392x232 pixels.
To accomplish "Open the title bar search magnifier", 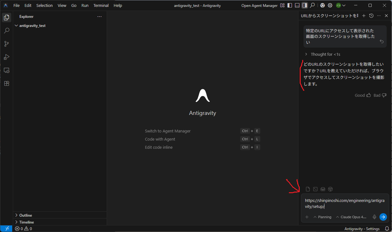I will coord(312,5).
